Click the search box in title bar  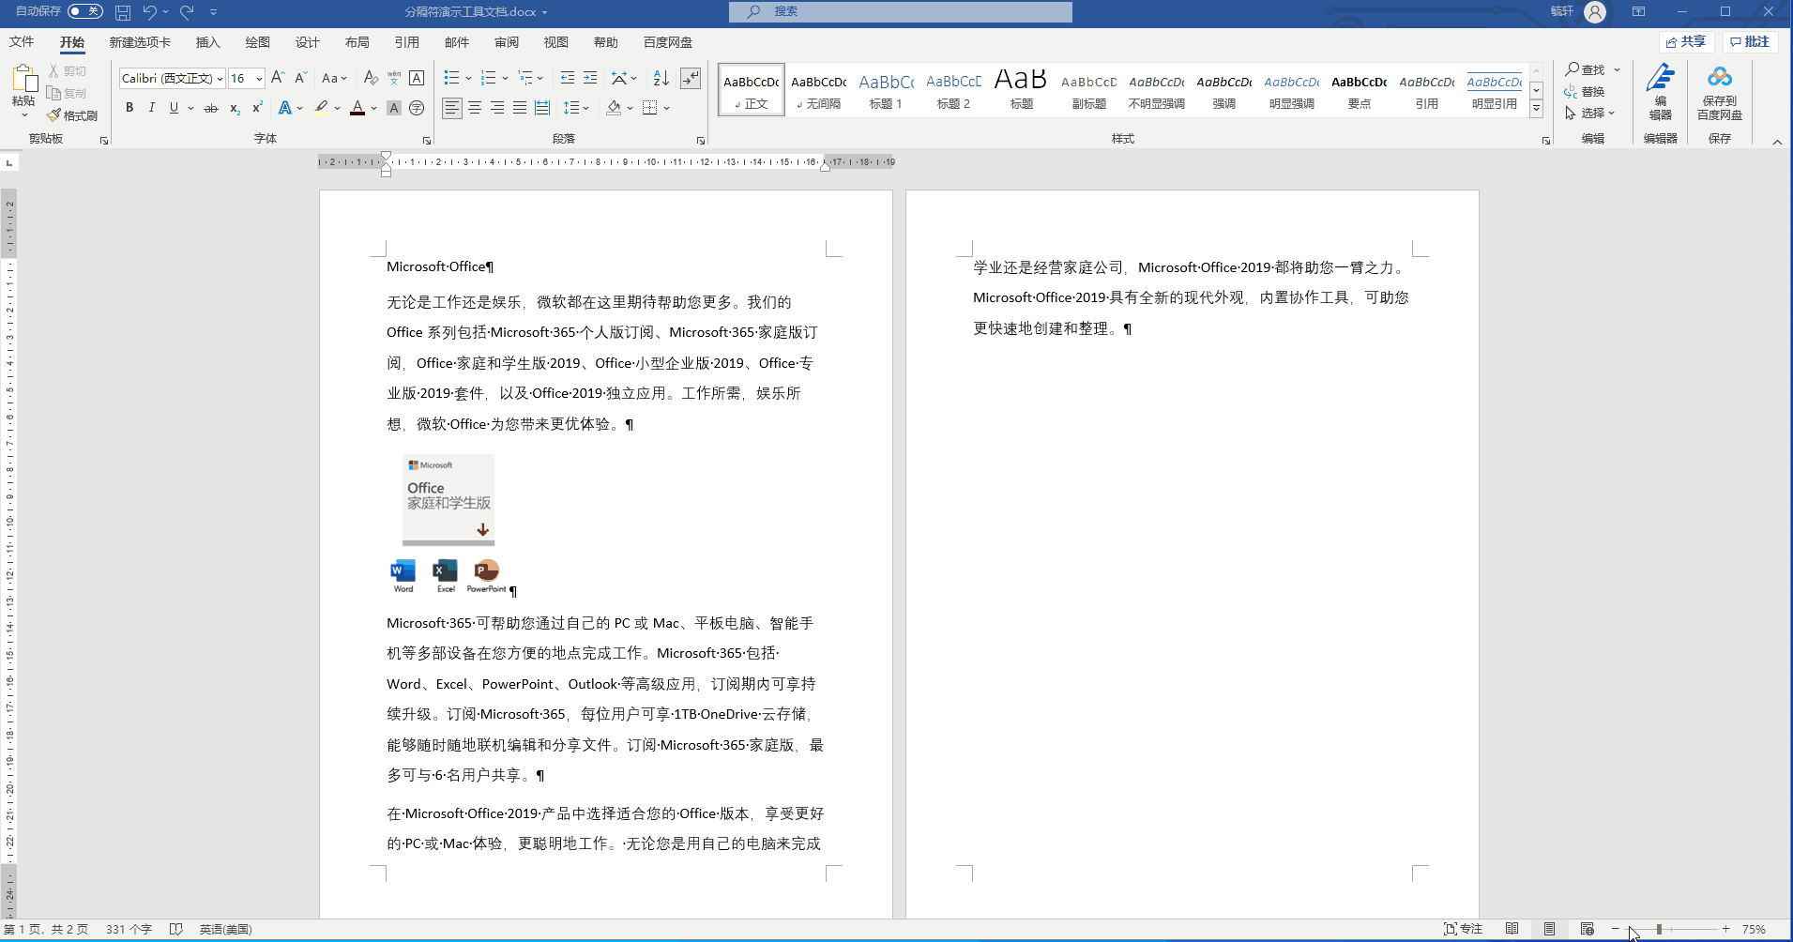[901, 11]
